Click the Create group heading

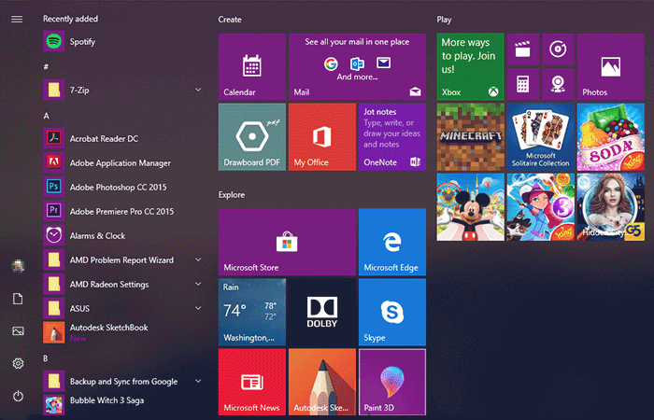click(x=230, y=20)
